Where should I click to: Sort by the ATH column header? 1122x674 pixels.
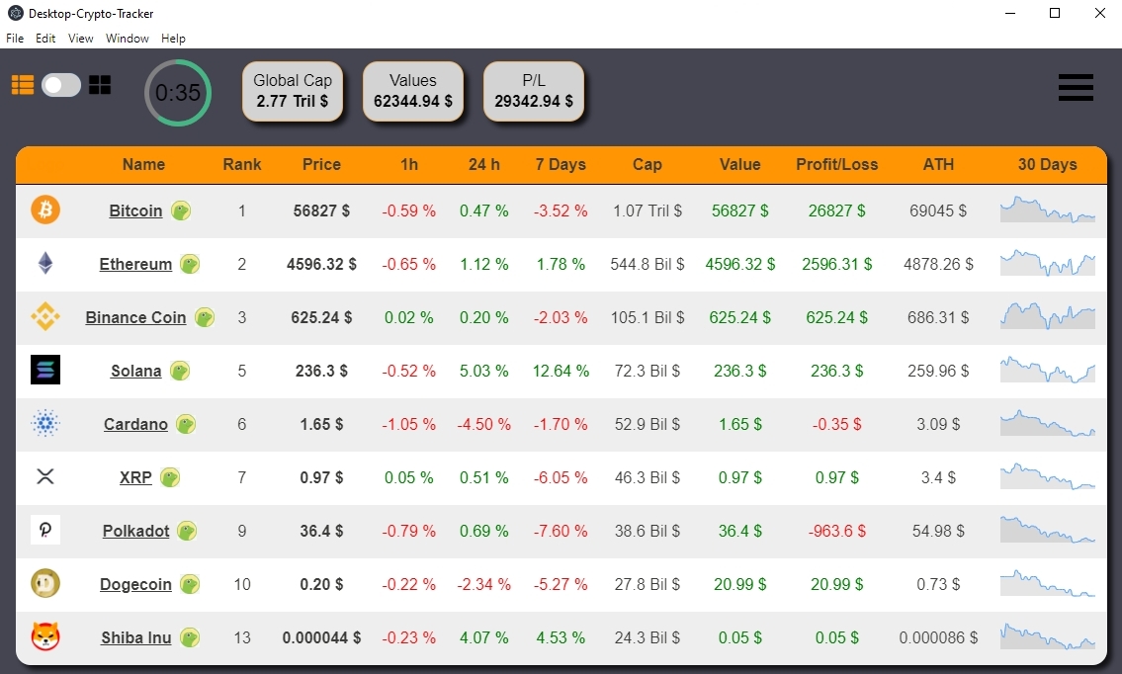[x=938, y=165]
